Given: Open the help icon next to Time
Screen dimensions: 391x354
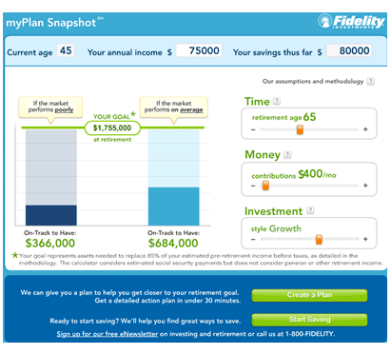Looking at the screenshot, I should (x=277, y=101).
